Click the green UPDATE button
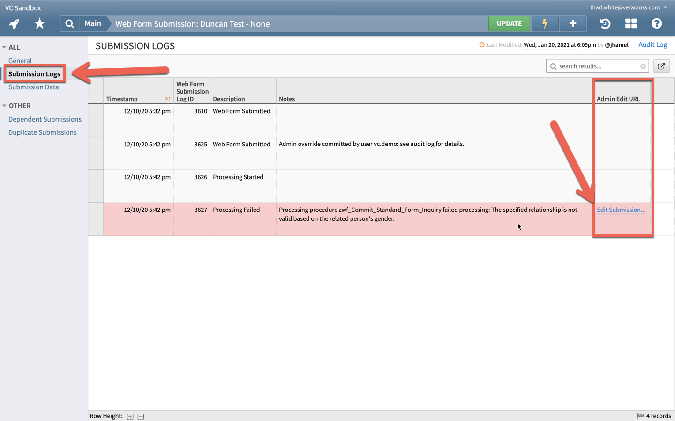The width and height of the screenshot is (675, 421). click(x=509, y=23)
